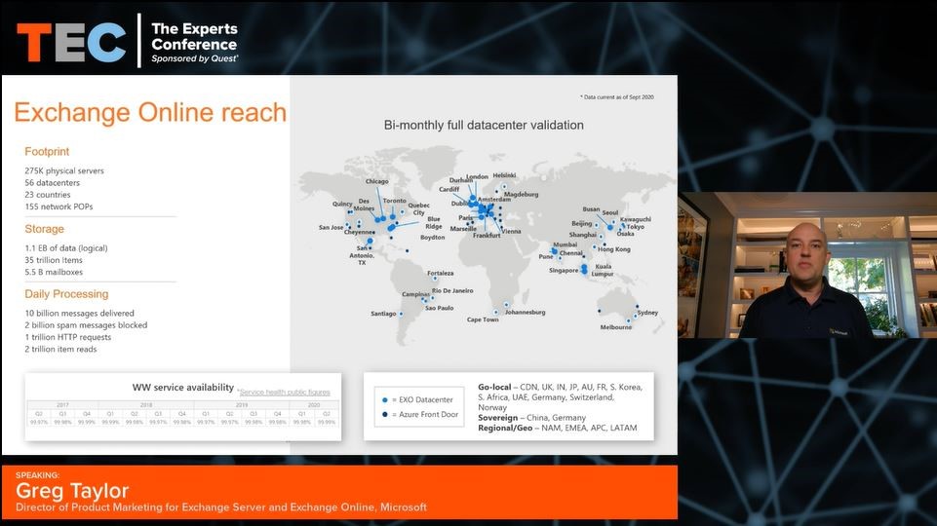Viewport: 937px width, 526px height.
Task: Click the speaker webcam video feed
Action: tap(807, 265)
